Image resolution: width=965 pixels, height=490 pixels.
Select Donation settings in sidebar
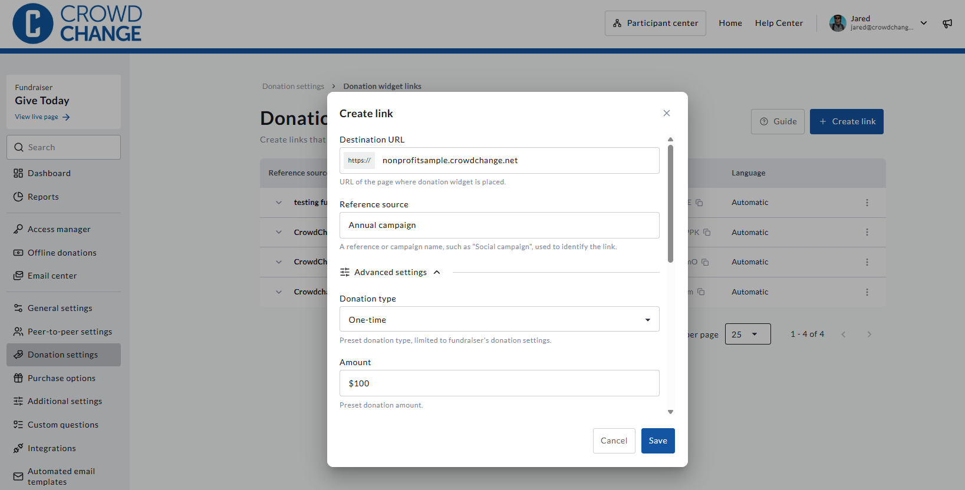[64, 355]
